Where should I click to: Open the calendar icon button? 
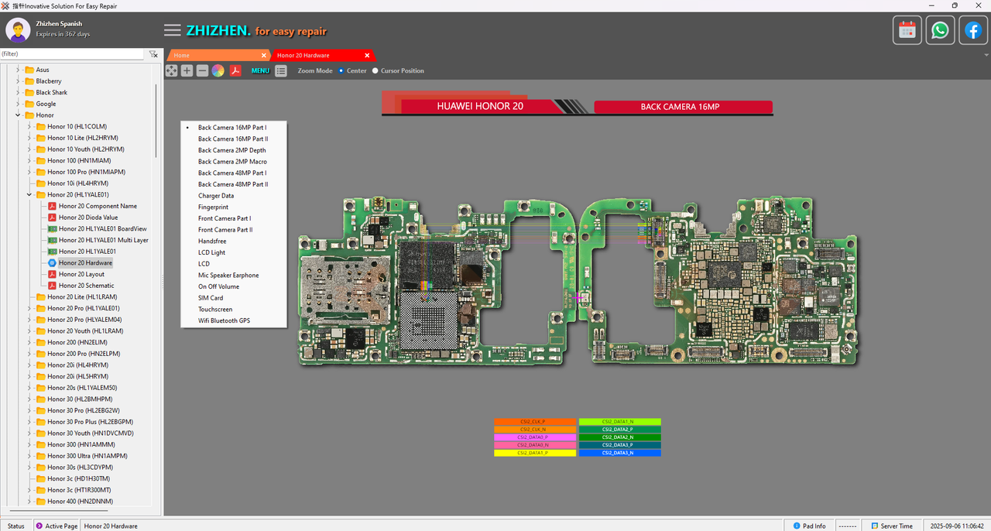tap(907, 30)
